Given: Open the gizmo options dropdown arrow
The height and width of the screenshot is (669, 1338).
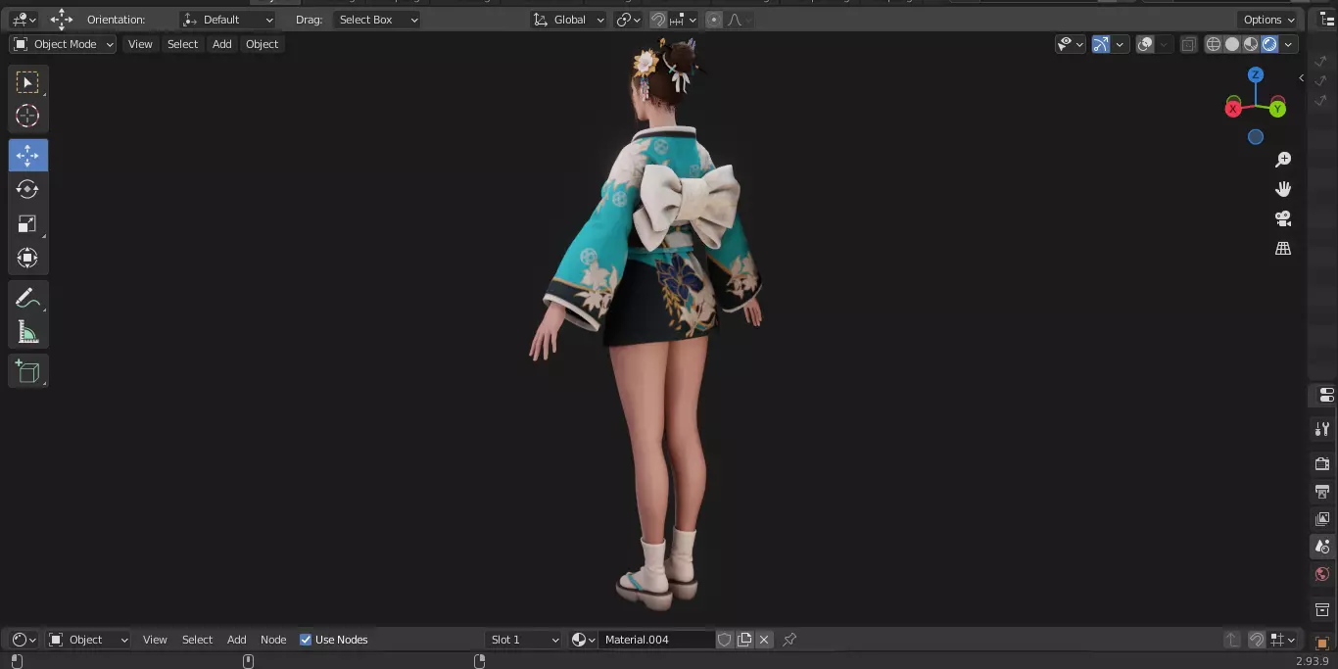Looking at the screenshot, I should point(1120,44).
